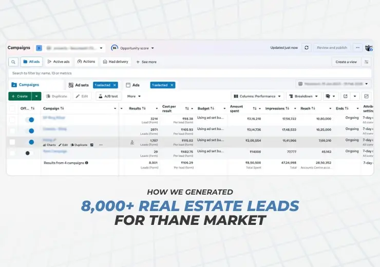
Task: Sort by Reach column arrows
Action: pyautogui.click(x=313, y=108)
